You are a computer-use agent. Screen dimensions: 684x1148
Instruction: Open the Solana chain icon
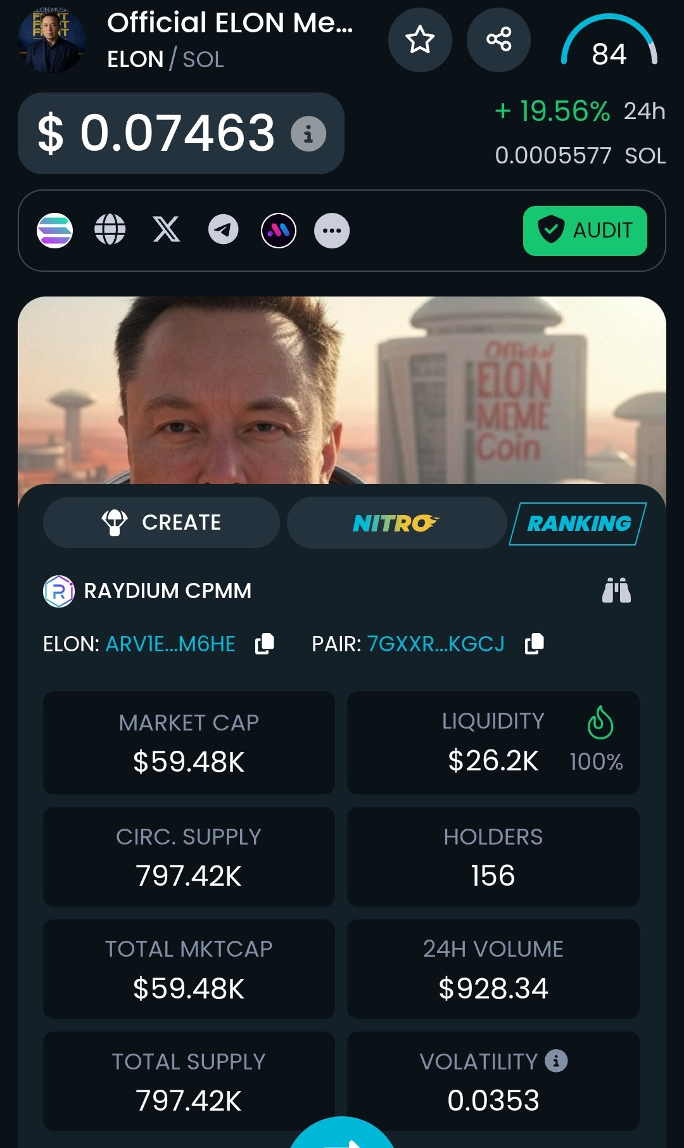click(x=55, y=231)
